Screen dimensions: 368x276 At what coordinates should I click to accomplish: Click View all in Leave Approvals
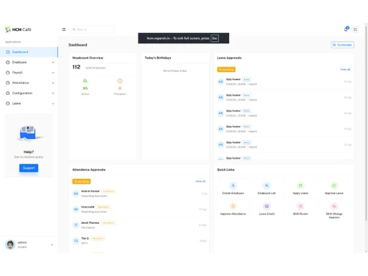click(x=345, y=69)
